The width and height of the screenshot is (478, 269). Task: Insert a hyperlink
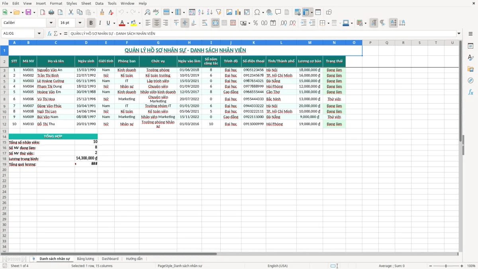pos(269,12)
